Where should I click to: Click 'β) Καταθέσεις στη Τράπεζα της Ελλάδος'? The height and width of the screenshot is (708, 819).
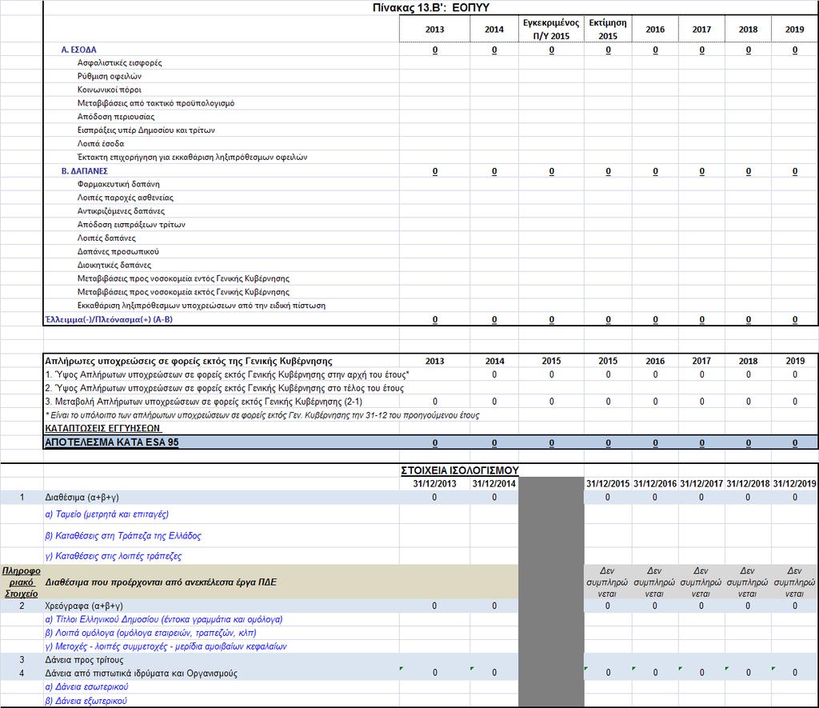122,535
